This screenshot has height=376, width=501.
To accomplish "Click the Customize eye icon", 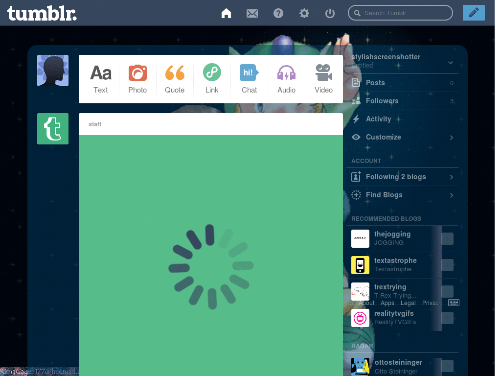I will 356,137.
